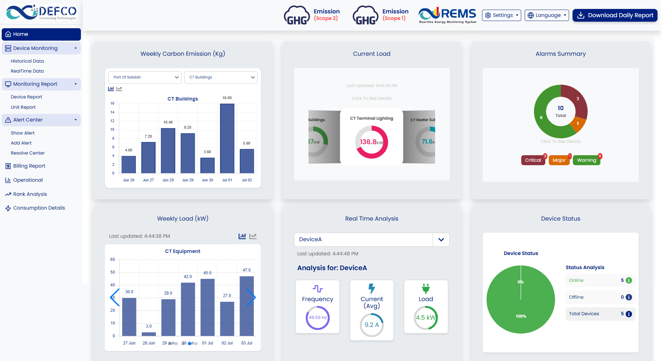Go to previous Weekly Load chart slide

115,297
